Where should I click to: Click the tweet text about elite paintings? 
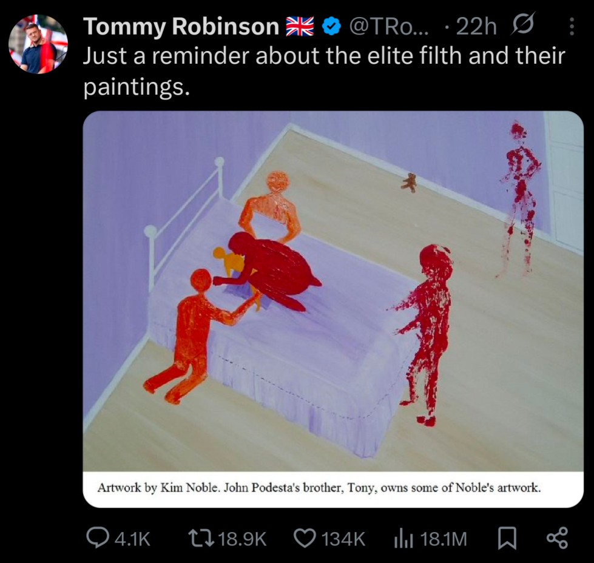324,71
